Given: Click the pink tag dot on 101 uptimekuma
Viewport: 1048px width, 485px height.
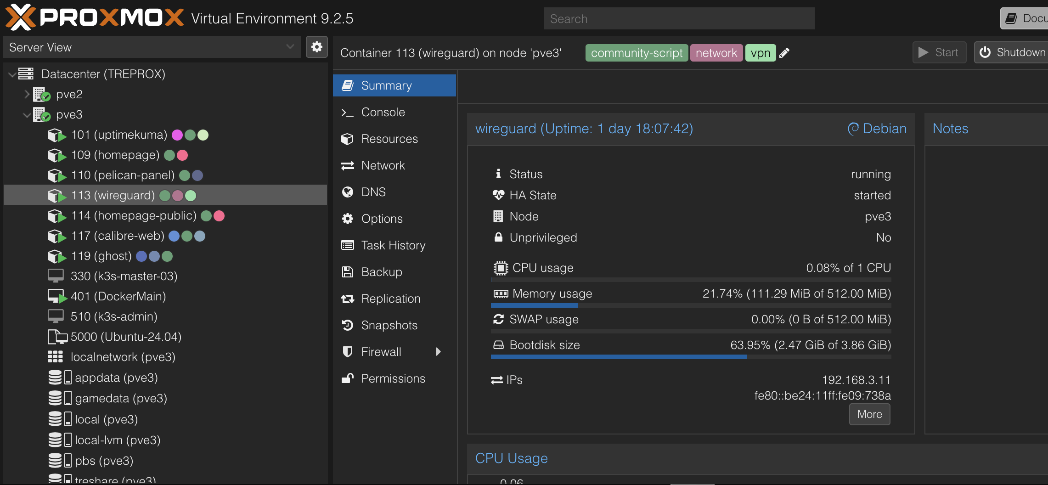Looking at the screenshot, I should click(x=177, y=135).
